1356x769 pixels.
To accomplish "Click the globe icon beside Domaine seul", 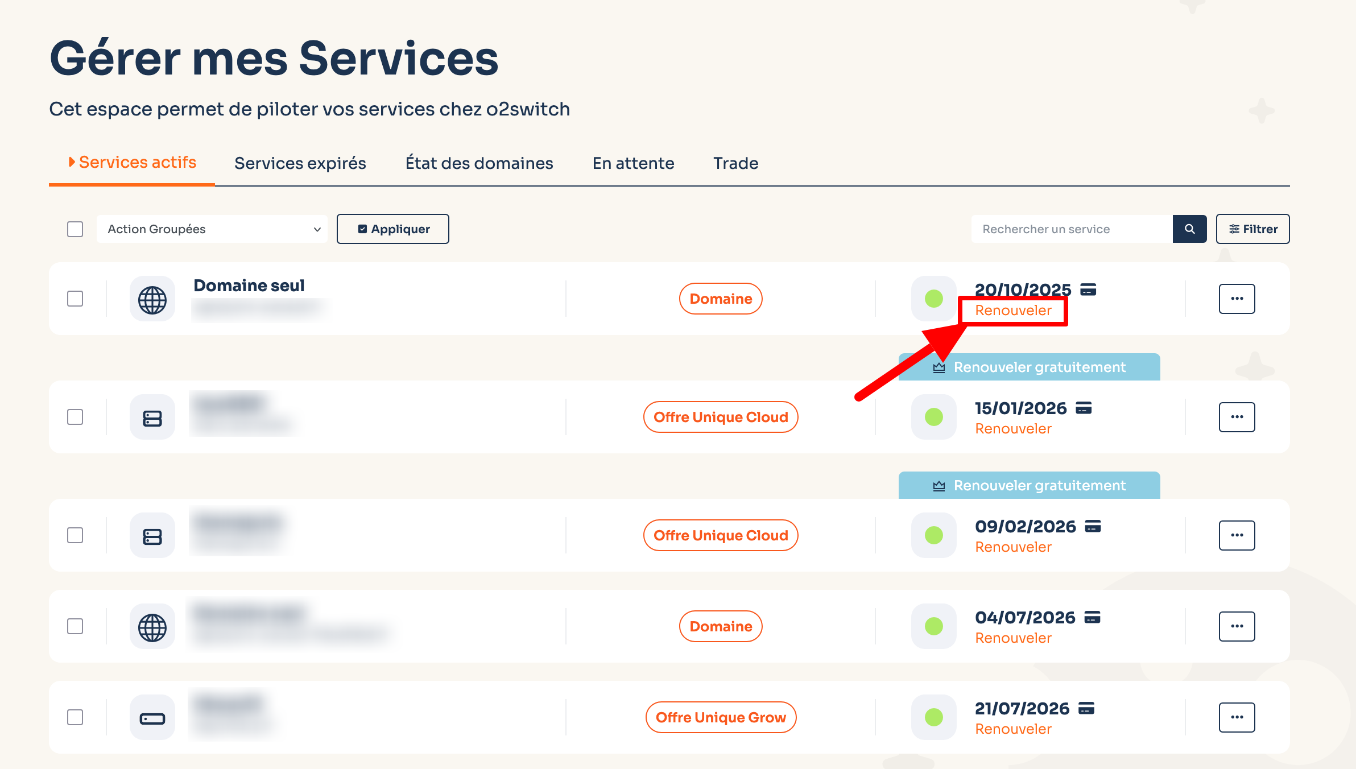I will tap(152, 299).
